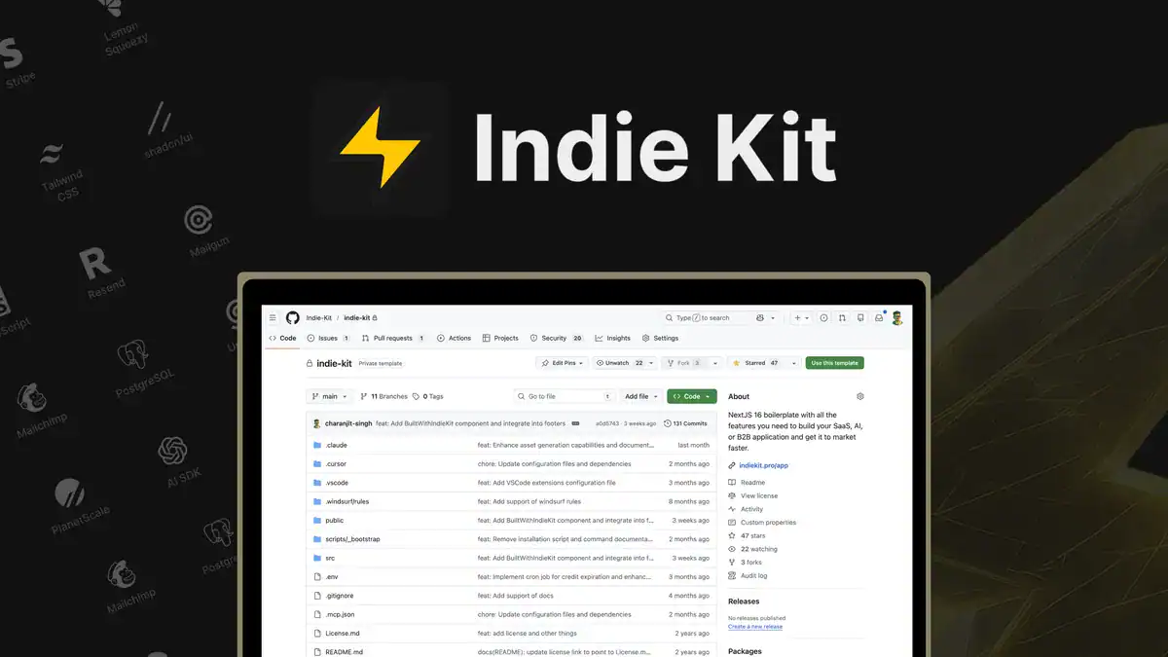Viewport: 1168px width, 657px height.
Task: Open the View license link
Action: tap(759, 495)
